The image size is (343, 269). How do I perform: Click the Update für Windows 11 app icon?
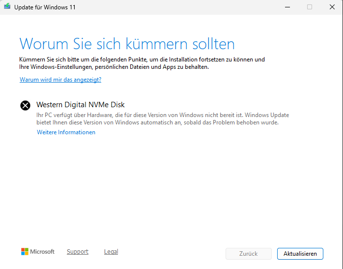tap(6, 7)
